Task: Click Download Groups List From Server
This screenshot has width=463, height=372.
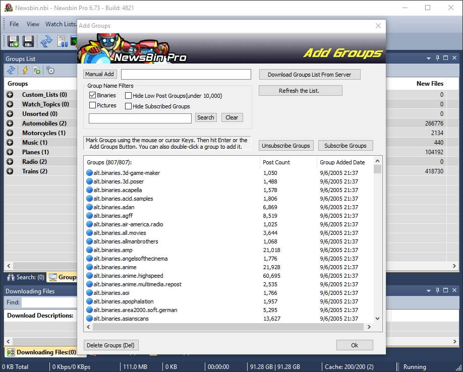Action: 310,75
